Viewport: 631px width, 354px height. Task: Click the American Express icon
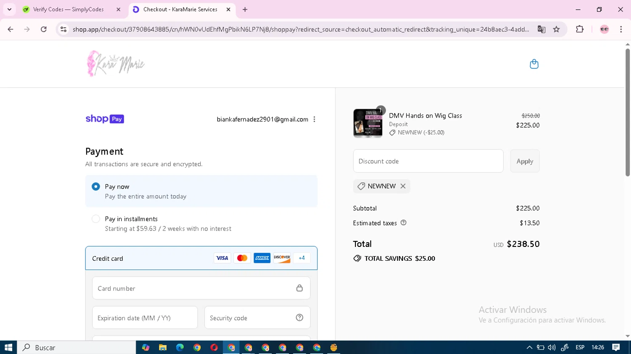point(262,258)
